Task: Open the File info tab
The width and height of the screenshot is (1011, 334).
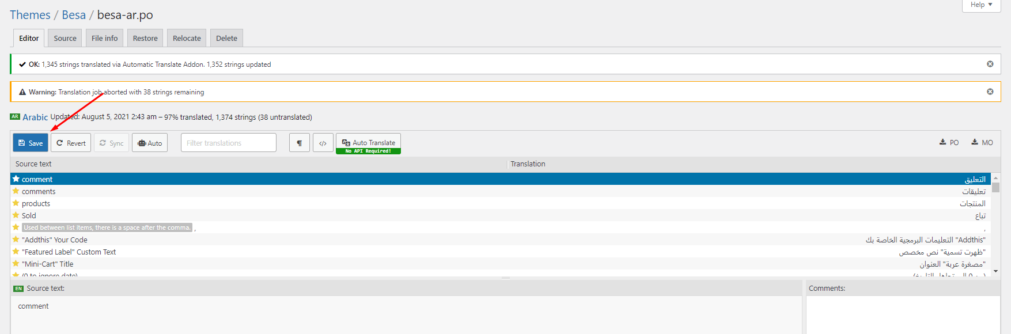Action: (104, 38)
